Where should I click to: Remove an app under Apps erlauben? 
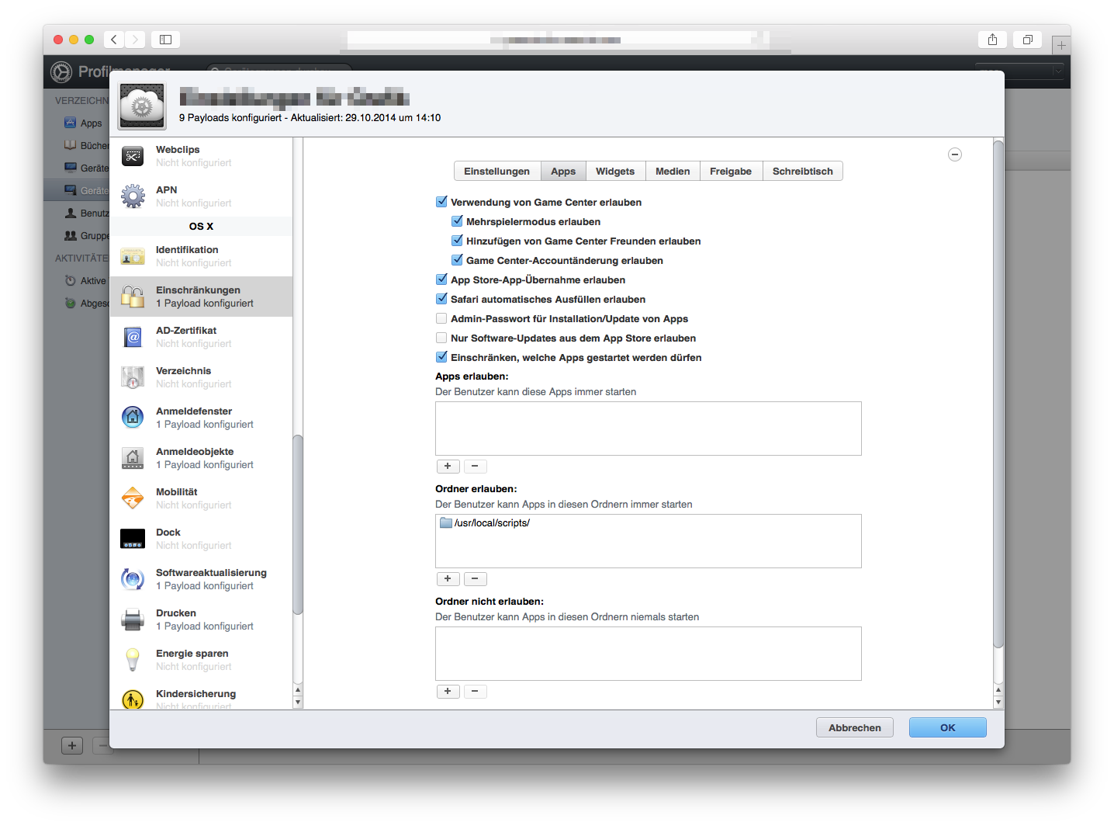475,467
